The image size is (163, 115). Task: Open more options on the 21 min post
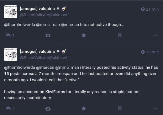pos(155,35)
